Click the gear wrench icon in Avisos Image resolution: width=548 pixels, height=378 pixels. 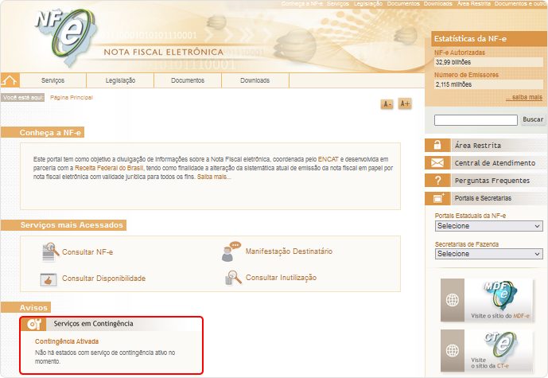(33, 324)
